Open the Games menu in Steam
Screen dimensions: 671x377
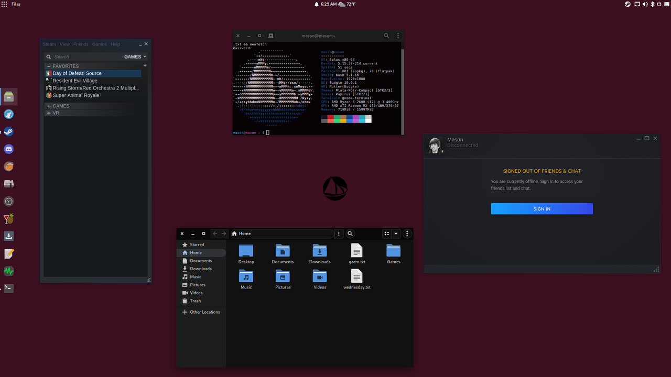(99, 45)
